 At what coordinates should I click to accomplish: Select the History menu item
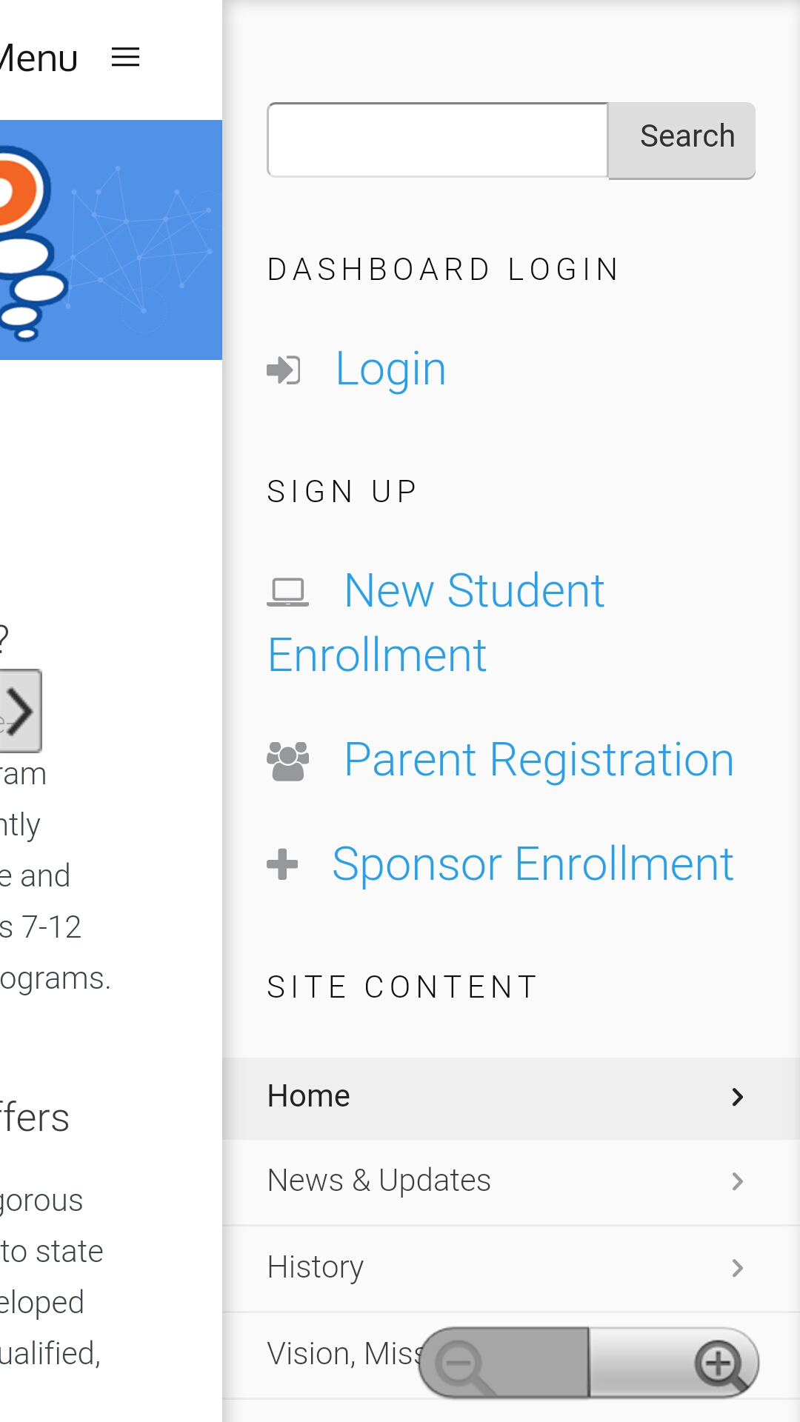tap(511, 1269)
